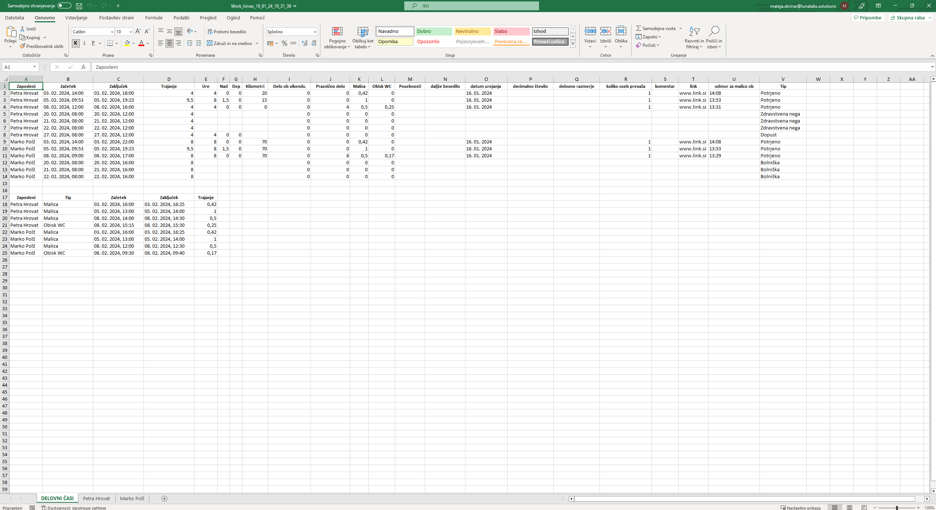Increase font size with the larger A icon

pos(138,32)
